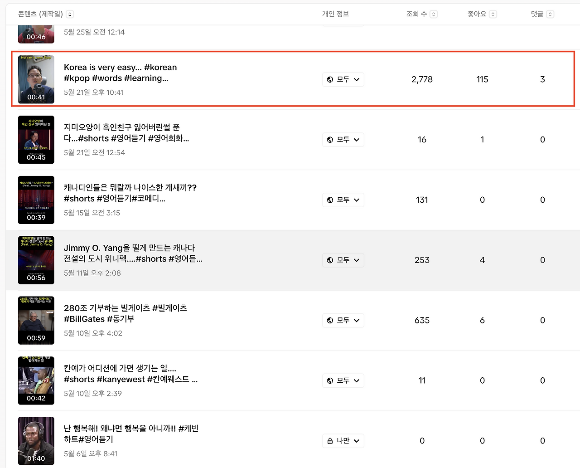The image size is (580, 468).
Task: Expand the 나만 privacy dropdown
Action: [x=343, y=441]
